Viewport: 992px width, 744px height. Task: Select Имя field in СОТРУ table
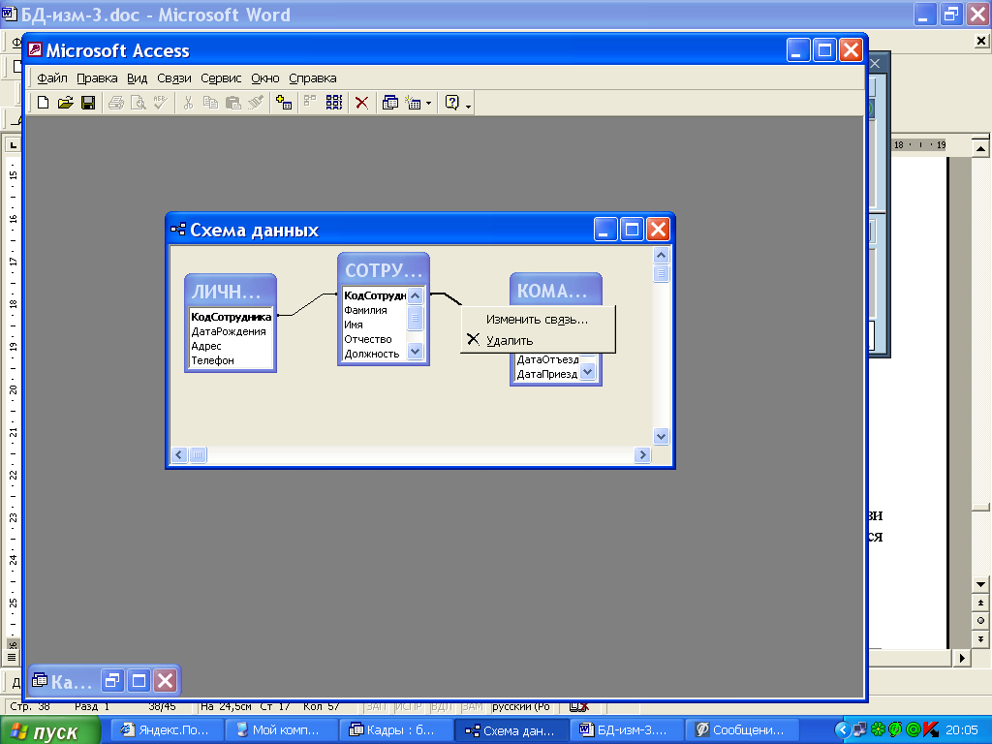pyautogui.click(x=375, y=325)
